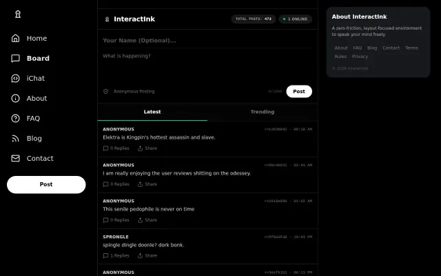441x276 pixels.
Task: Click share icon on the Elektra post
Action: [x=140, y=148]
